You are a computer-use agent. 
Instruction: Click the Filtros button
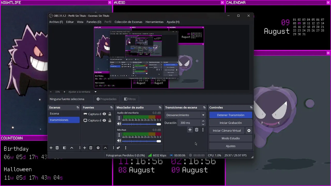pyautogui.click(x=130, y=99)
